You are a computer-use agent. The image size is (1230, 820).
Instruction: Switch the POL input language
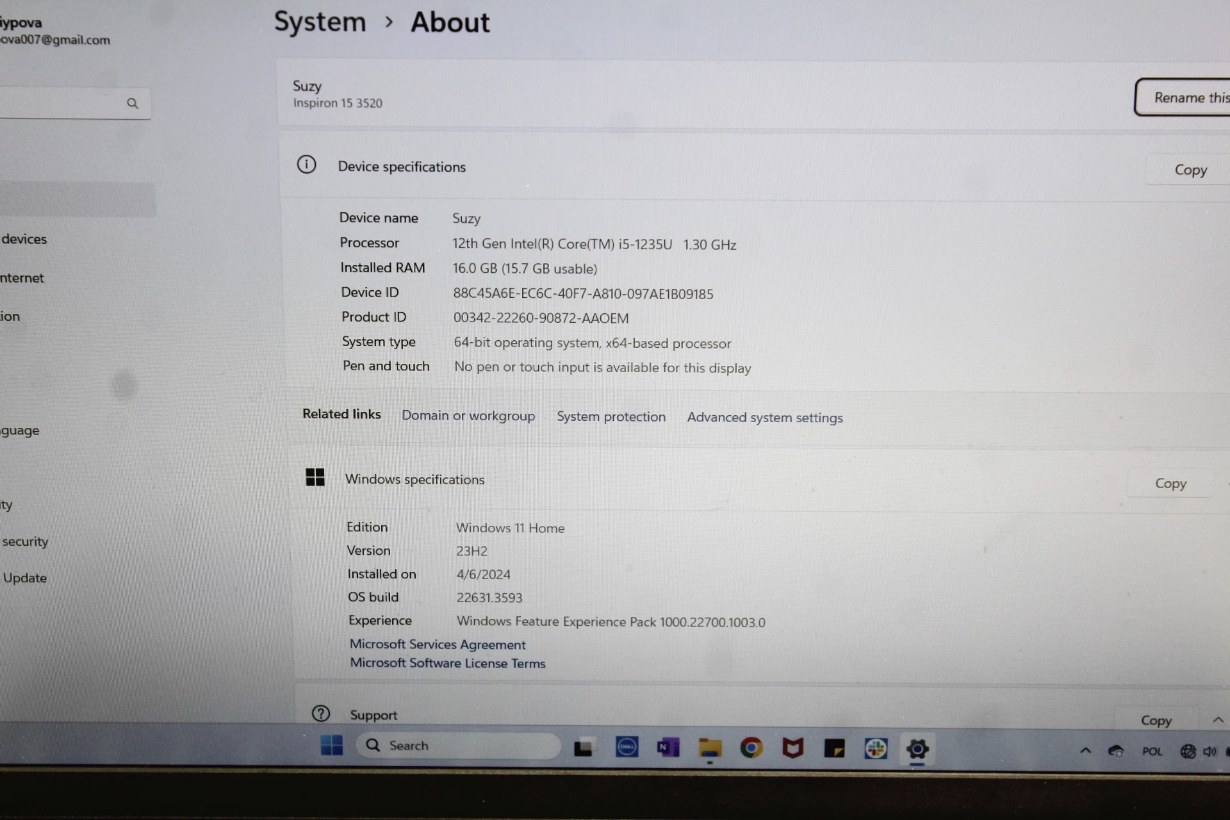pyautogui.click(x=1152, y=751)
